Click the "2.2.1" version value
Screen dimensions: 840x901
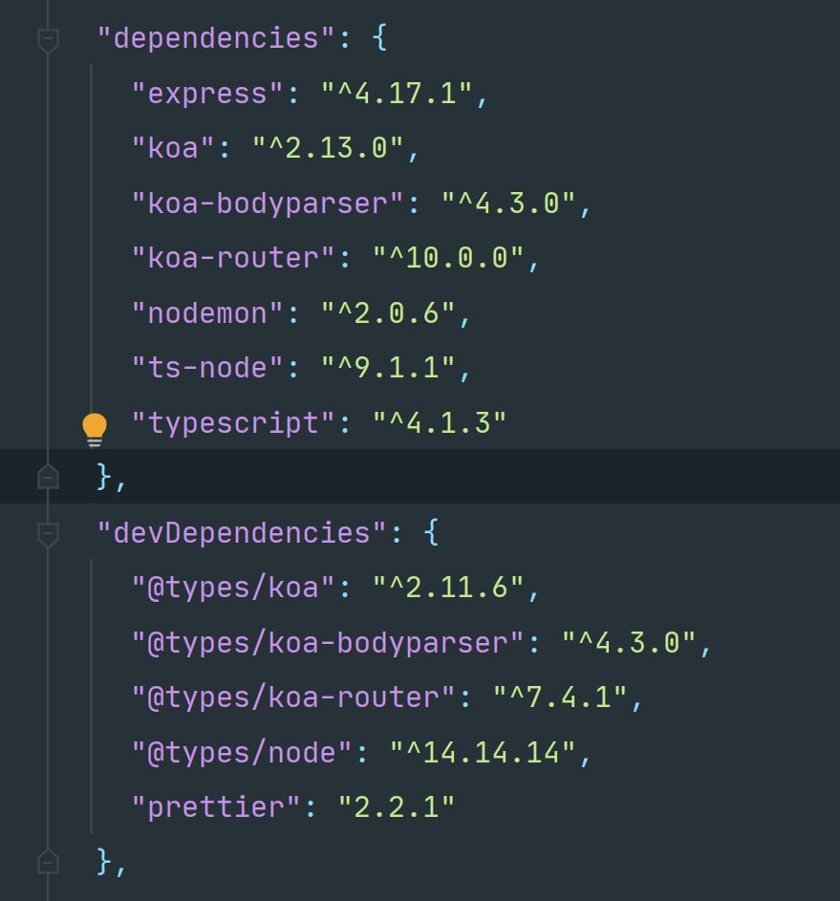397,807
